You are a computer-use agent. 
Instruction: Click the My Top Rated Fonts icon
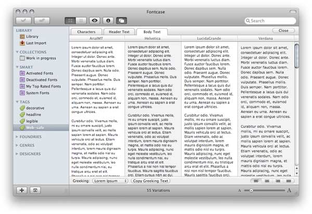[x=22, y=86]
